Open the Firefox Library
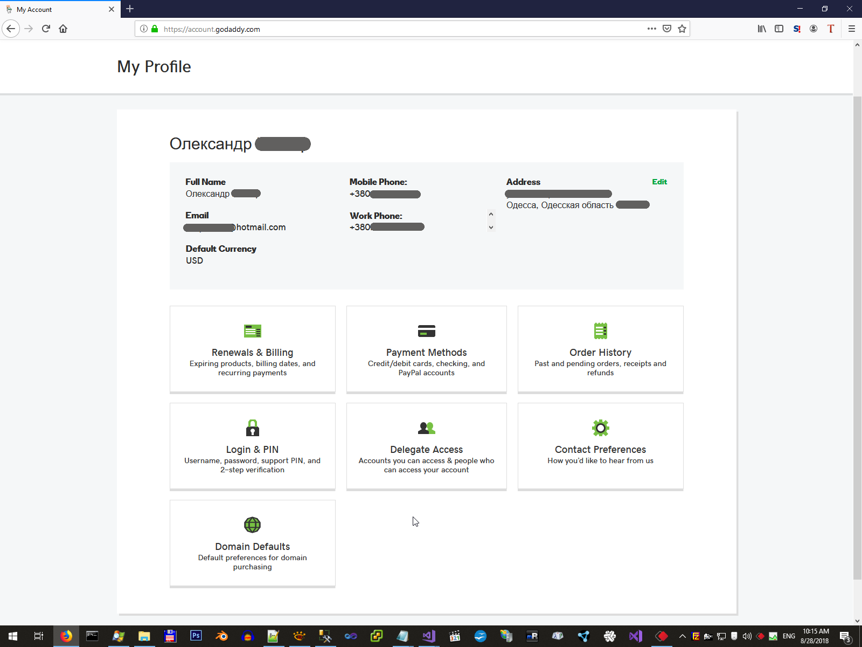The image size is (862, 647). coord(762,29)
